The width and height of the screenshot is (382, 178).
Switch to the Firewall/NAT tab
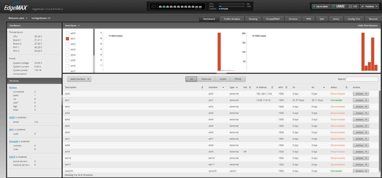[x=273, y=19]
